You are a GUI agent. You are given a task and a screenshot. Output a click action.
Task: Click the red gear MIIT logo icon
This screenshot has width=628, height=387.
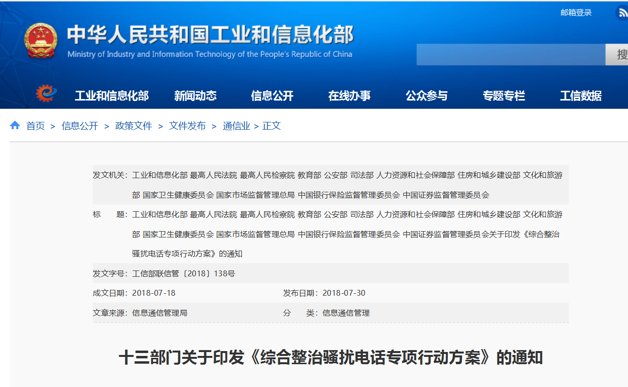point(46,93)
